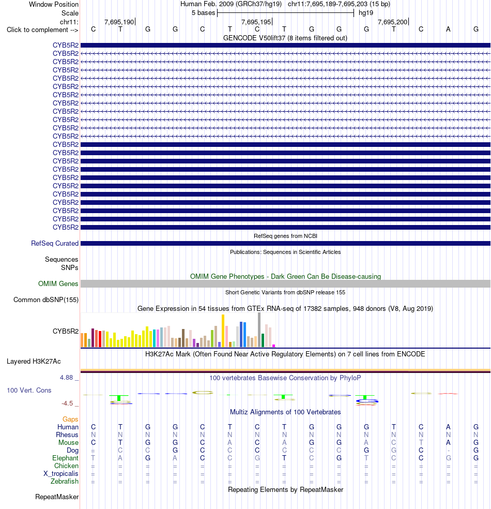Click the dash gap character in Dog row
Viewport: 491px width, 509px height.
448,451
